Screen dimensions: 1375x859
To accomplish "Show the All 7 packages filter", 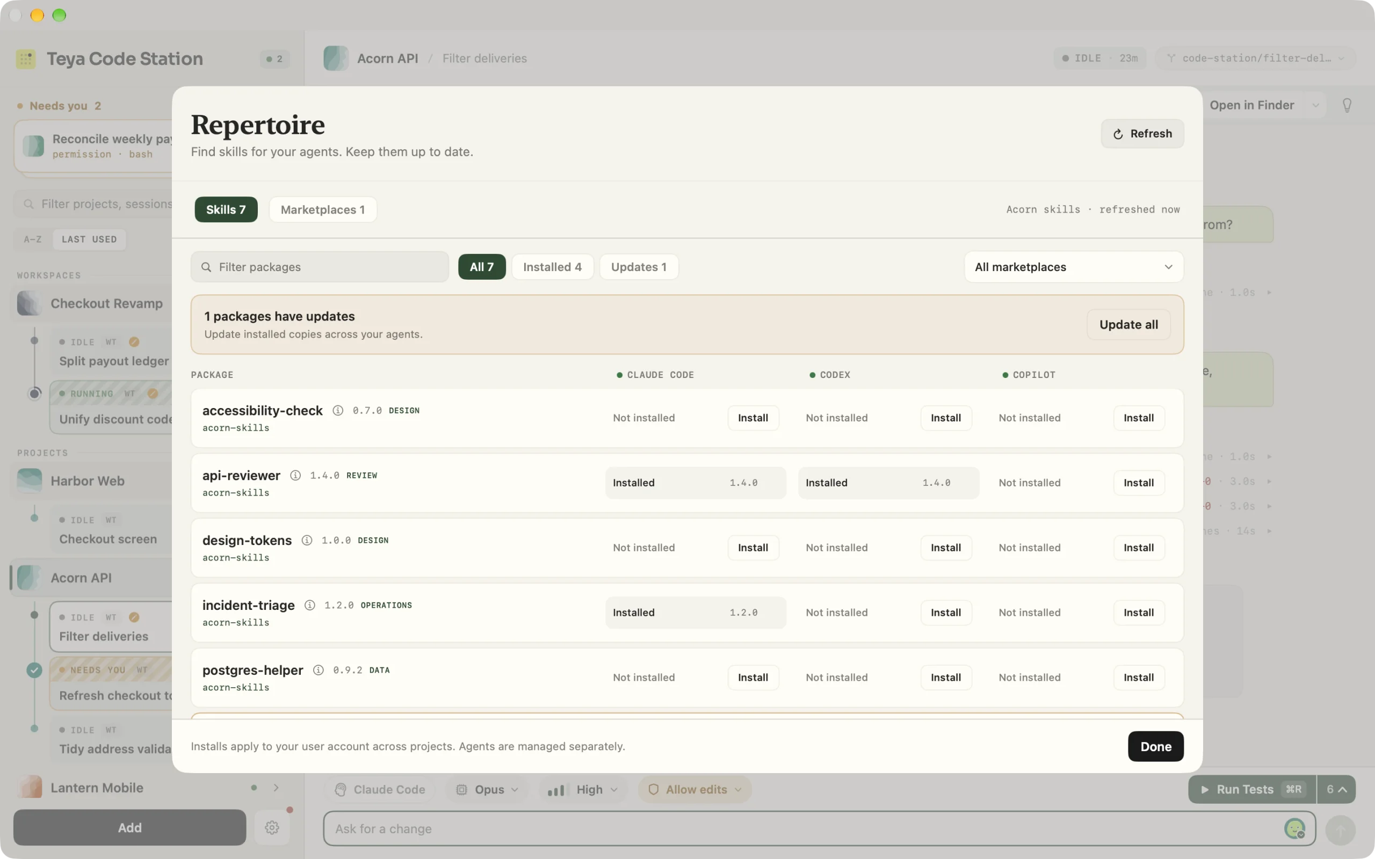I will pyautogui.click(x=482, y=267).
